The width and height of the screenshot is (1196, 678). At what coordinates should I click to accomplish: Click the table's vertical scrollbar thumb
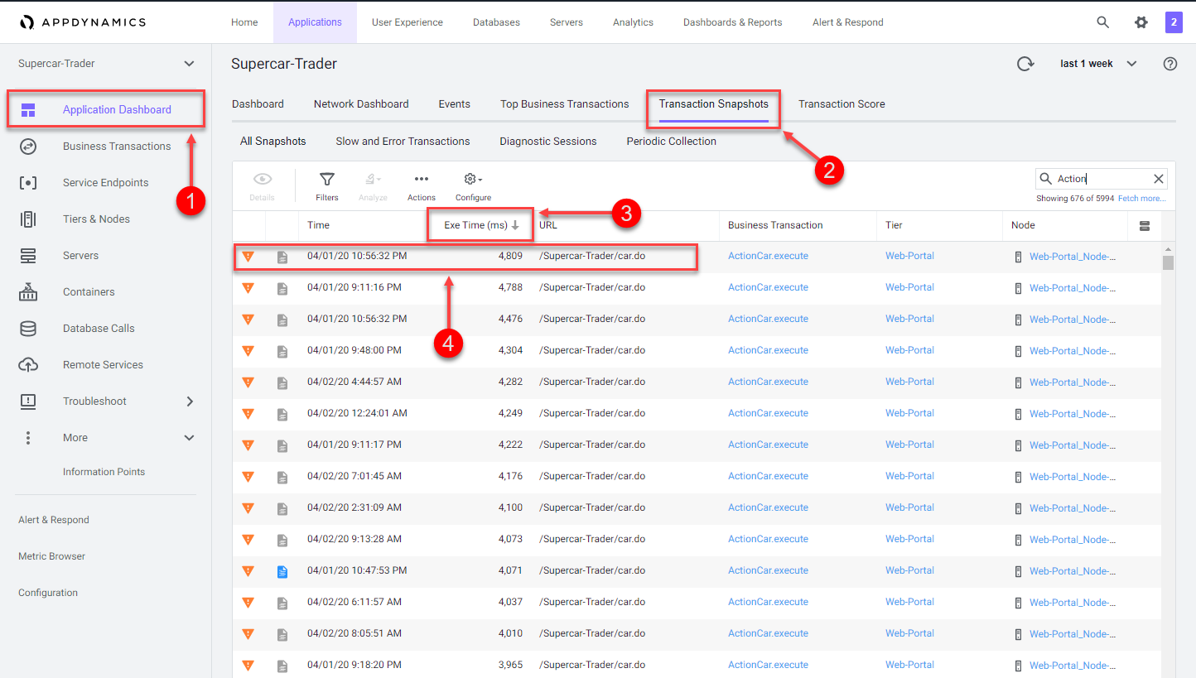click(1168, 263)
